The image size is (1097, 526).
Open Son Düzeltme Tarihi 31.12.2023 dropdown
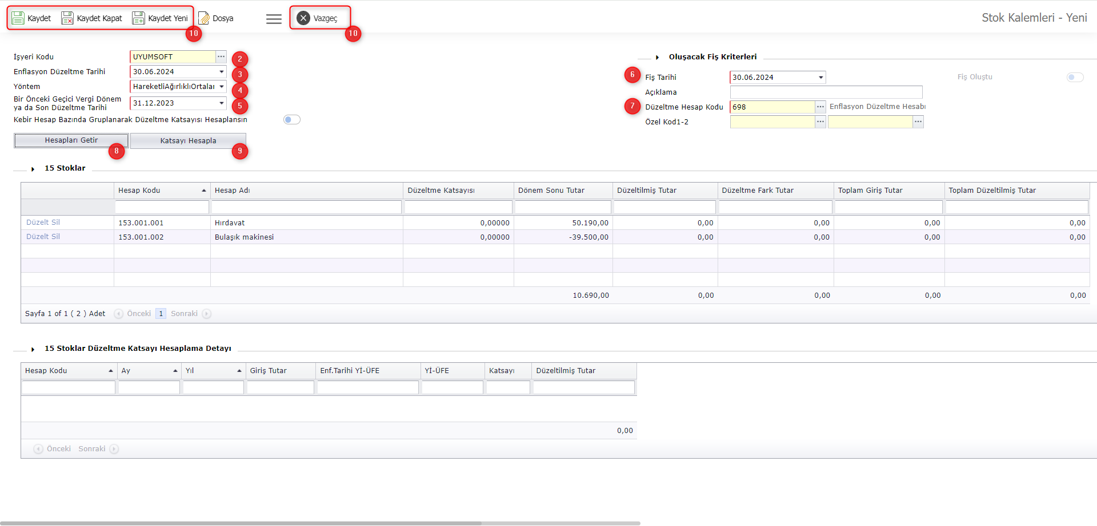[x=222, y=103]
